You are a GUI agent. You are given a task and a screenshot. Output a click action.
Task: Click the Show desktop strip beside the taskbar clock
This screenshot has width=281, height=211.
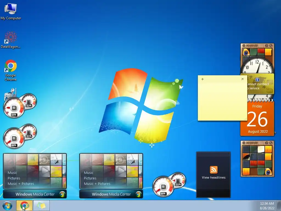coord(279,206)
